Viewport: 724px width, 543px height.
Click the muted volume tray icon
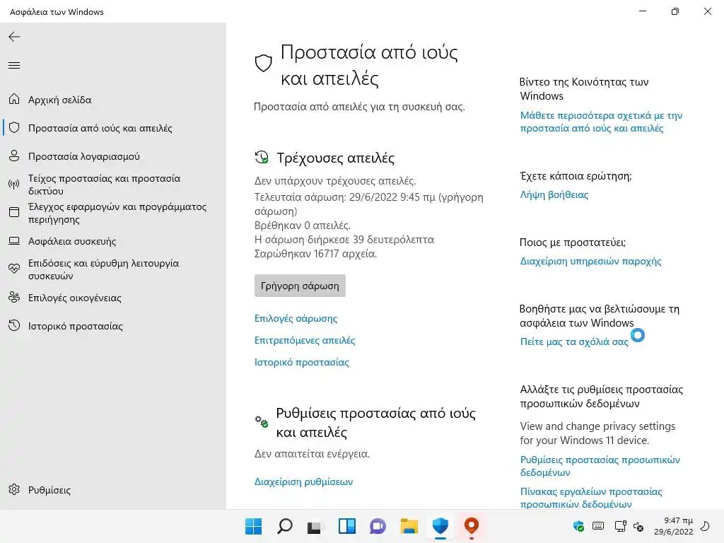(638, 526)
